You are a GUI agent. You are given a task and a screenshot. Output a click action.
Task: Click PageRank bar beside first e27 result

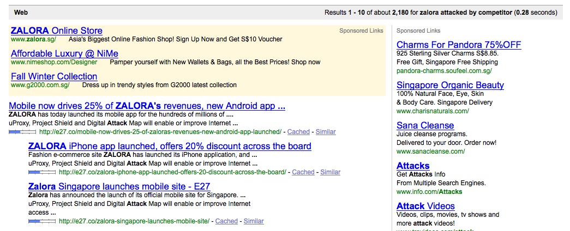(22, 132)
